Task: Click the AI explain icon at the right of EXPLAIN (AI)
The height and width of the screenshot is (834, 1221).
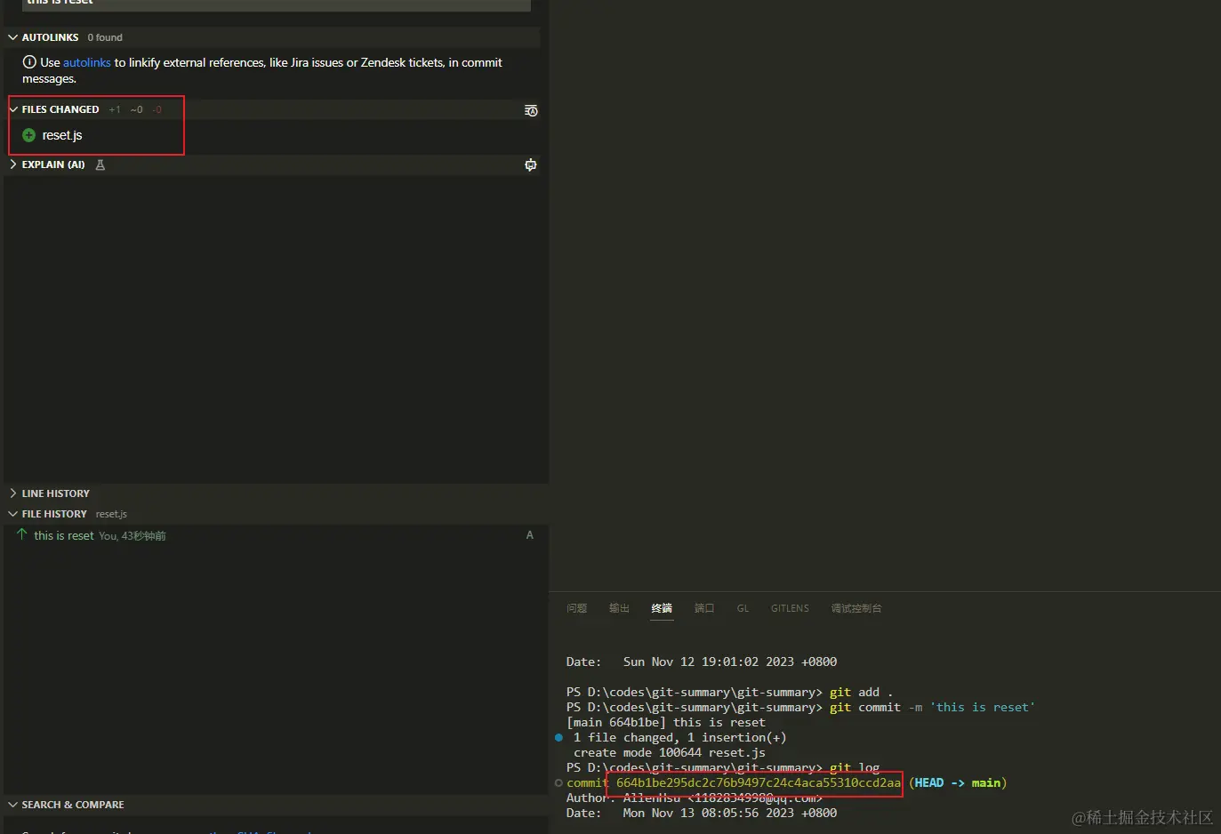Action: pyautogui.click(x=531, y=164)
